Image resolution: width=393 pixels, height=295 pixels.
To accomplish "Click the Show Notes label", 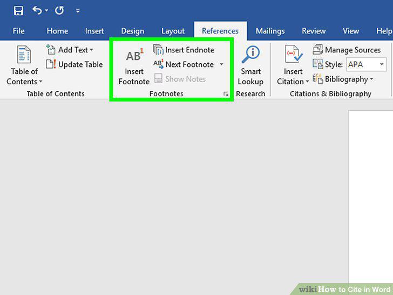I will [x=186, y=79].
